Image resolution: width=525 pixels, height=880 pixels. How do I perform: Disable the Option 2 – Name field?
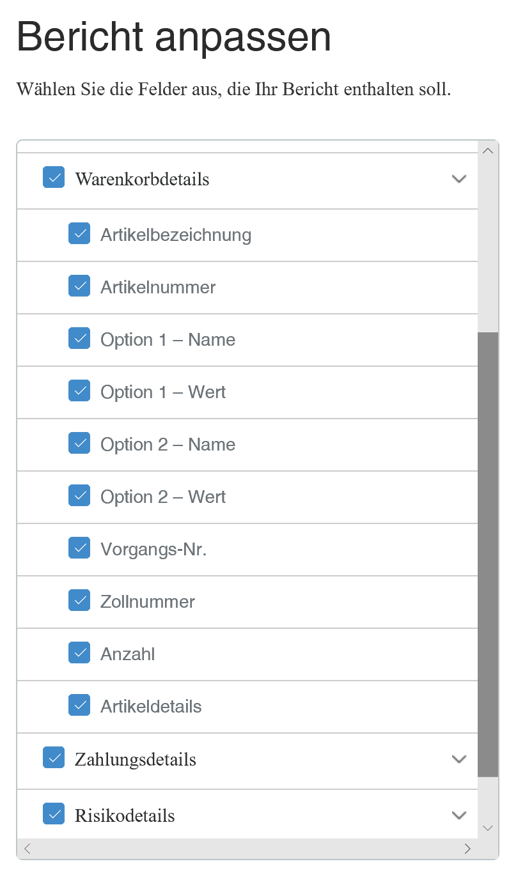tap(79, 444)
